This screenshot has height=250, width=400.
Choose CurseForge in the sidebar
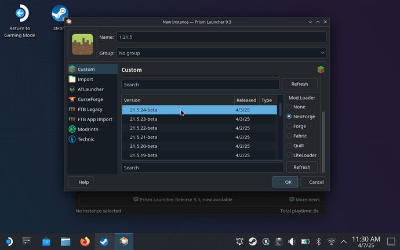(93, 99)
